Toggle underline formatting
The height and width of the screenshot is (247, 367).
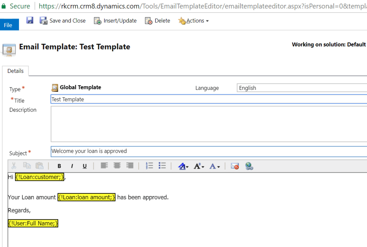point(85,166)
